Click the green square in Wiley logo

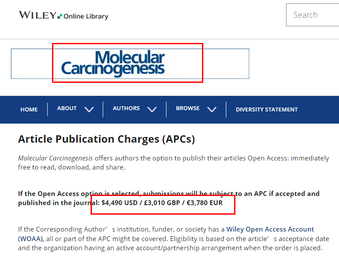(x=60, y=16)
